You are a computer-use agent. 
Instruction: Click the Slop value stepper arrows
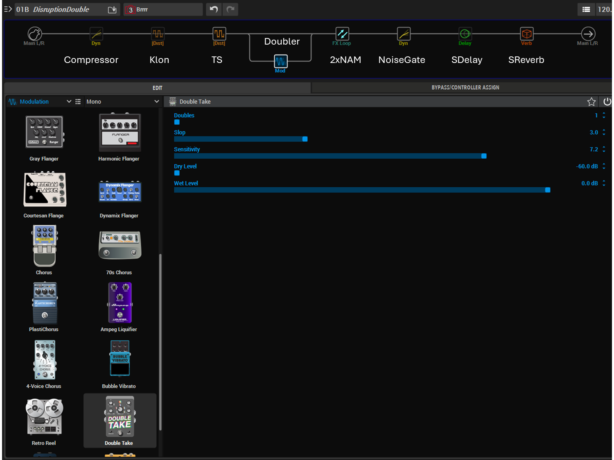(x=604, y=132)
